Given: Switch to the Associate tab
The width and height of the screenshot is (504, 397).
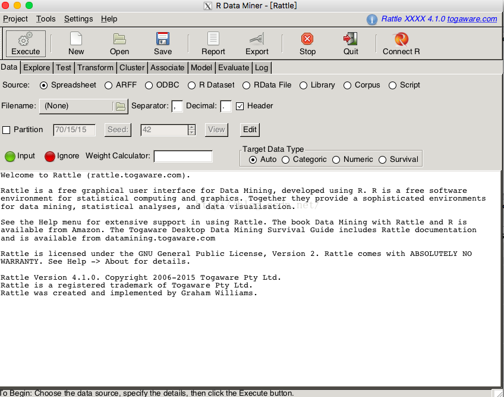Looking at the screenshot, I should click(x=167, y=68).
